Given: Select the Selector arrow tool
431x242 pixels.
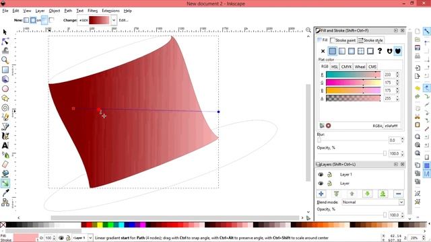Looking at the screenshot, I should coord(5,32).
